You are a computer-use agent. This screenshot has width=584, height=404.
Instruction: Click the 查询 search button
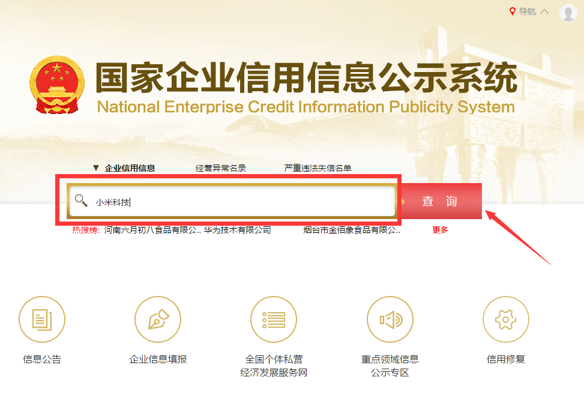tap(440, 201)
